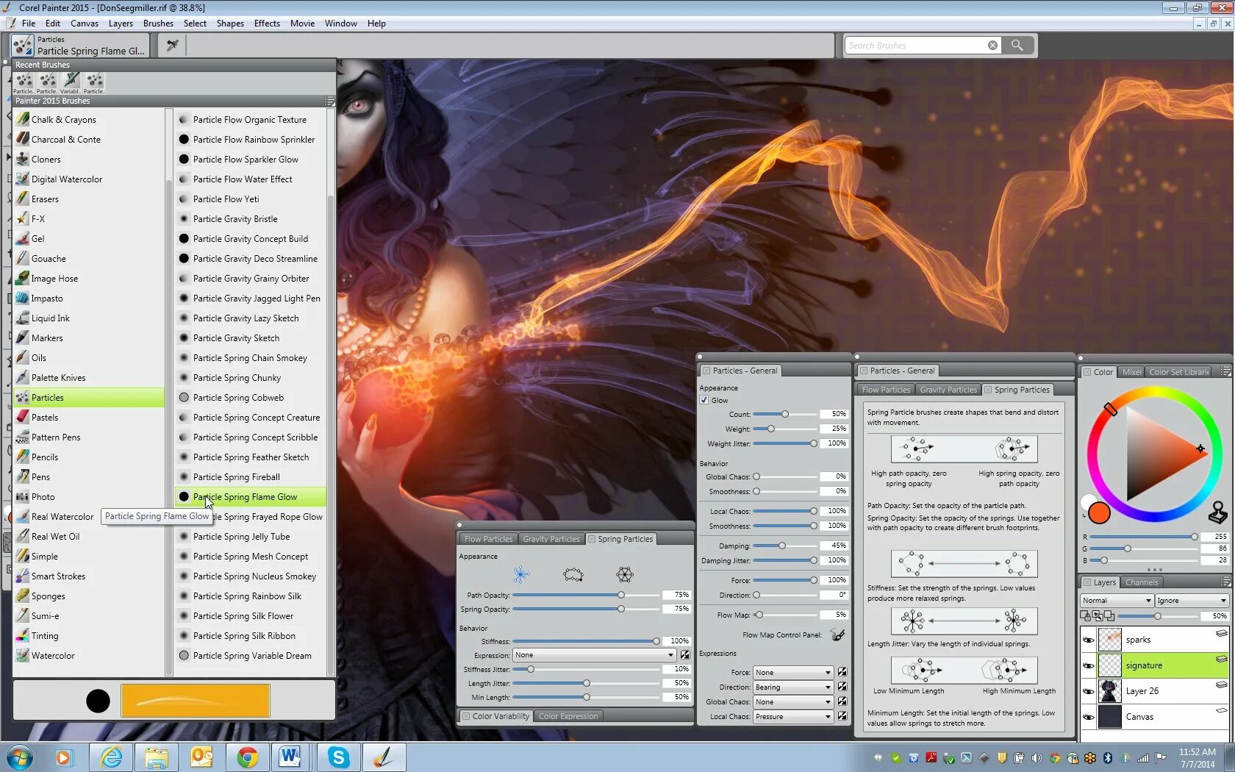Open Google Chrome from the taskbar

click(x=248, y=757)
